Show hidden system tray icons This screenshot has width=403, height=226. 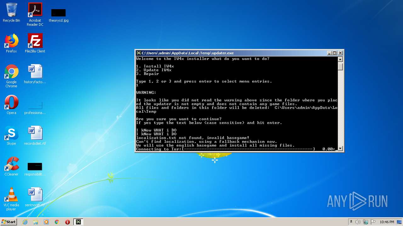coord(351,222)
